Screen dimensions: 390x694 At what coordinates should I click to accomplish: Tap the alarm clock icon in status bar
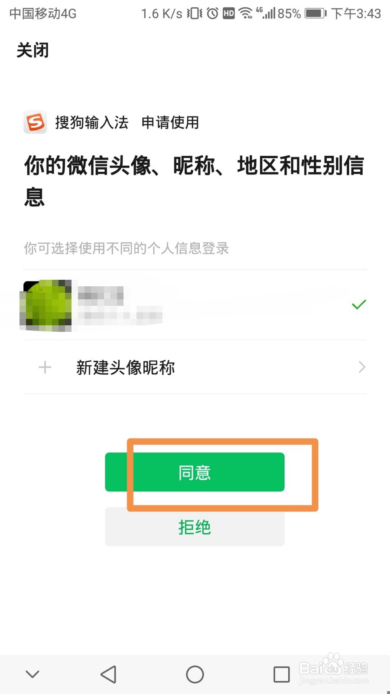[212, 13]
